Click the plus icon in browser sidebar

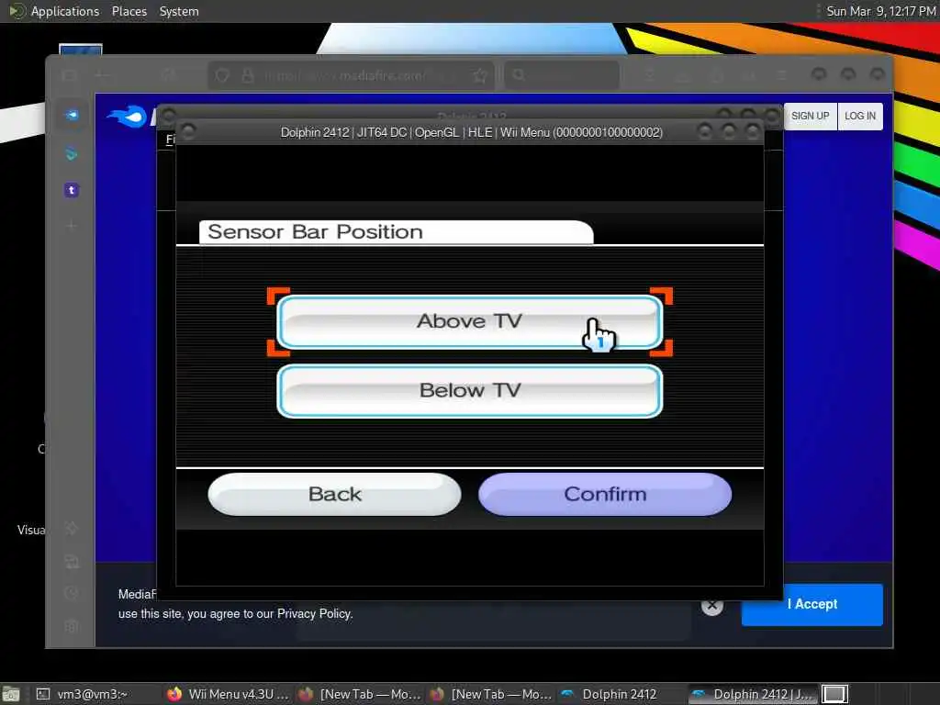[72, 226]
